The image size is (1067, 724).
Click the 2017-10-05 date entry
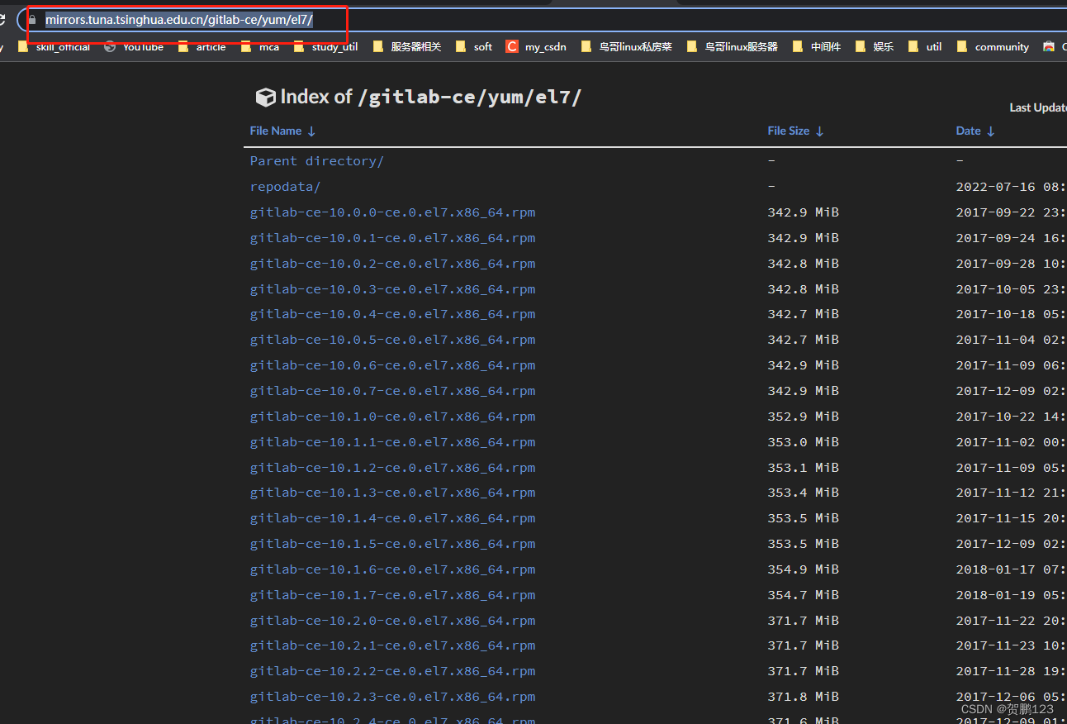click(x=1012, y=289)
